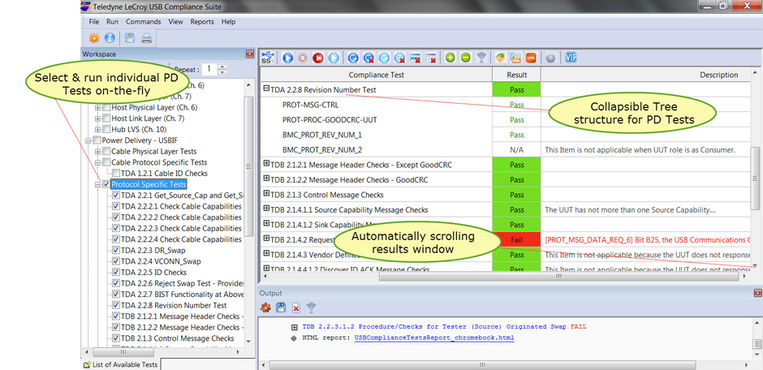The height and width of the screenshot is (370, 763).
Task: Click the floppy disk save icon in main toolbar
Action: (x=130, y=38)
